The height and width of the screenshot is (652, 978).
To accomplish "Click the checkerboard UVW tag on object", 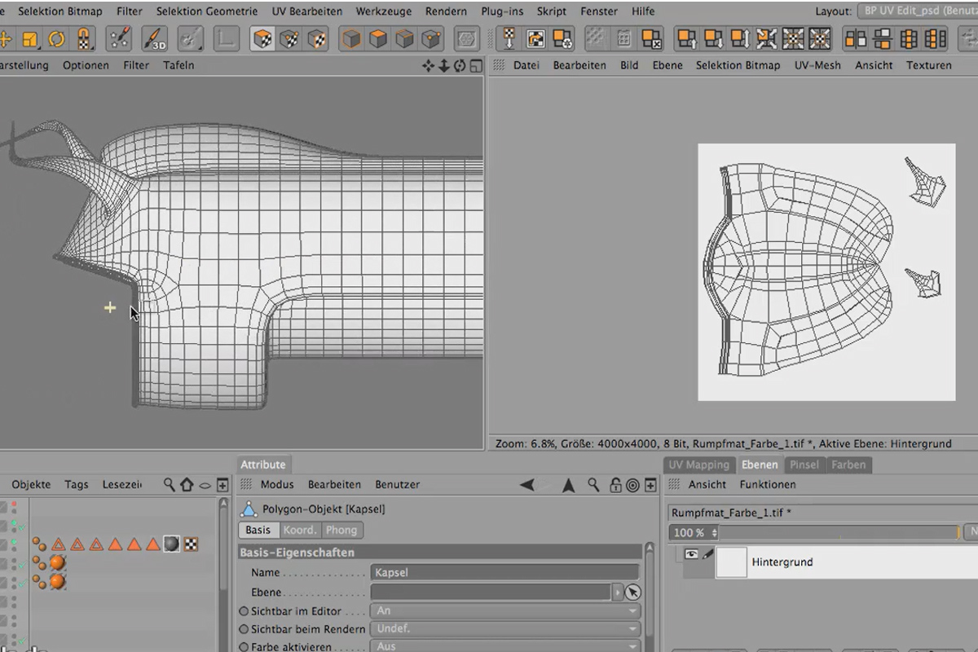I will (x=190, y=544).
